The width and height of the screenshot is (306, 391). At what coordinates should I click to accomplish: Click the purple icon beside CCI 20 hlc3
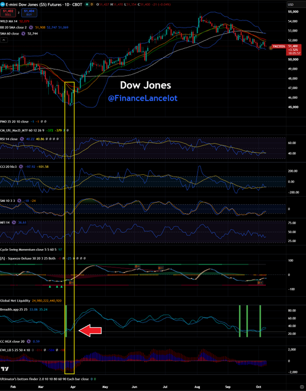pos(21,167)
